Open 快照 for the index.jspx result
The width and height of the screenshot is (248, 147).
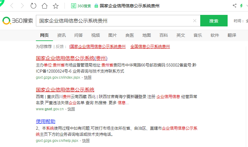[x=88, y=77]
